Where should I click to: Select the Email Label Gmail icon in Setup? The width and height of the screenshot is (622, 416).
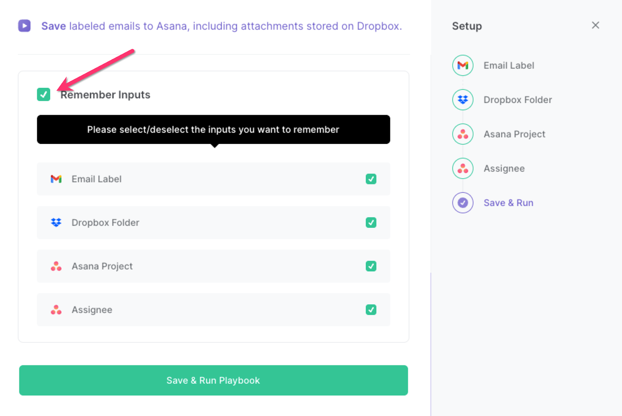[462, 65]
